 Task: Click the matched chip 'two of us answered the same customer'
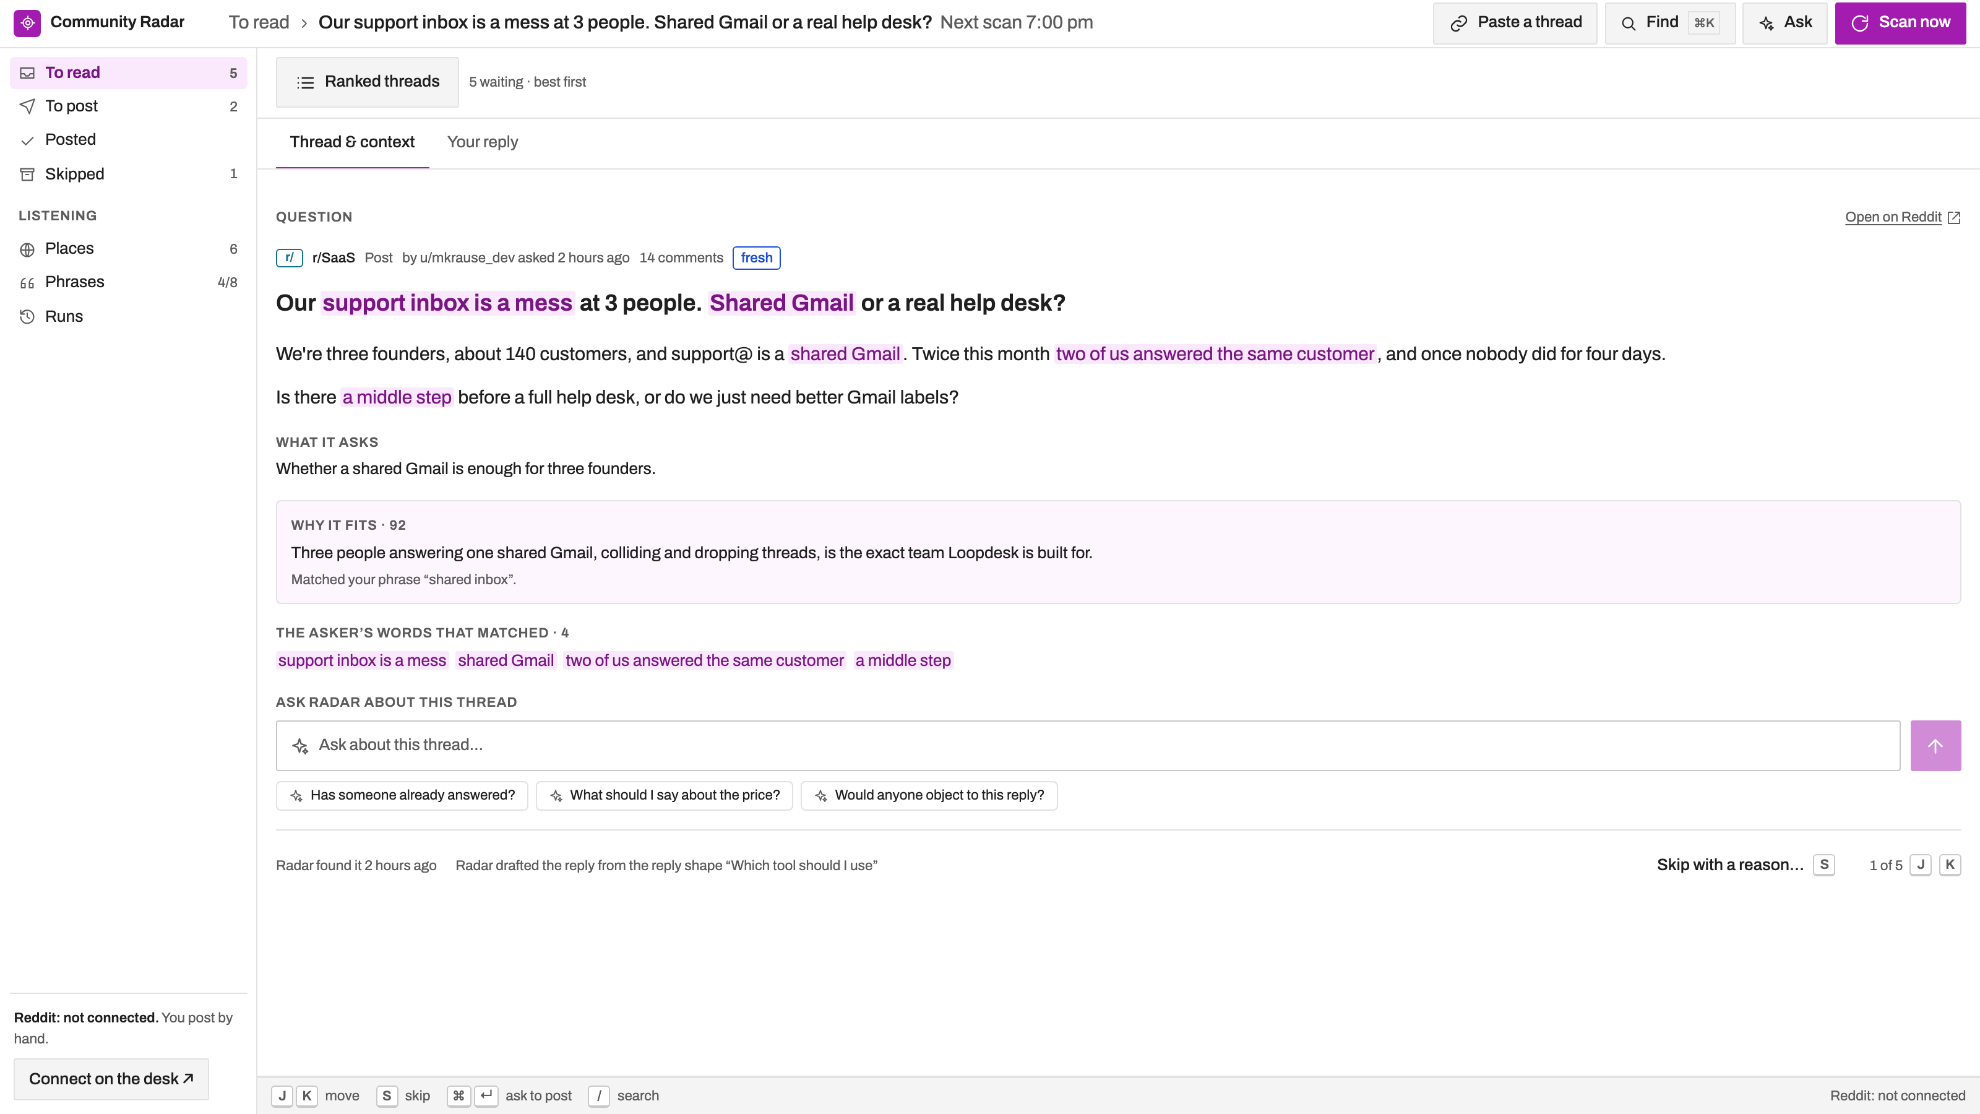click(x=704, y=660)
